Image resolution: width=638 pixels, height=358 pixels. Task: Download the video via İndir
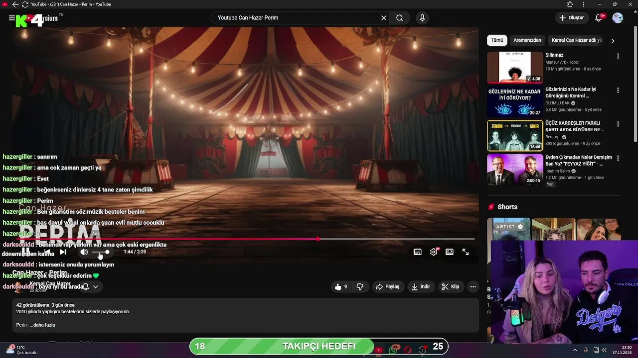coord(421,287)
